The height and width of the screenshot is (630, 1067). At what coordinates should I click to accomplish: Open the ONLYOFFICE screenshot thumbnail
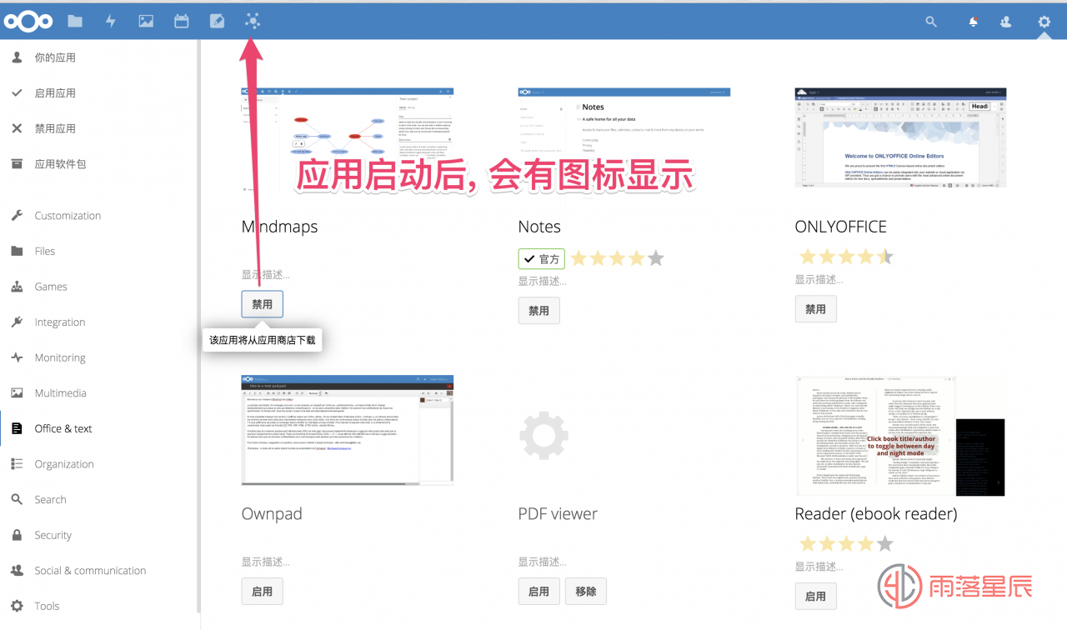tap(901, 137)
